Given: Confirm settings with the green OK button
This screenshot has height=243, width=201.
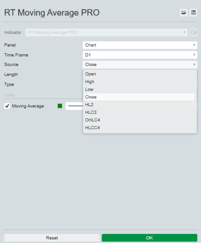Looking at the screenshot, I should 149,238.
